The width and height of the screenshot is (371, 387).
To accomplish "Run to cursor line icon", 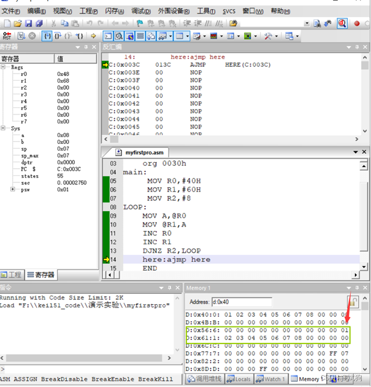I will click(x=79, y=36).
